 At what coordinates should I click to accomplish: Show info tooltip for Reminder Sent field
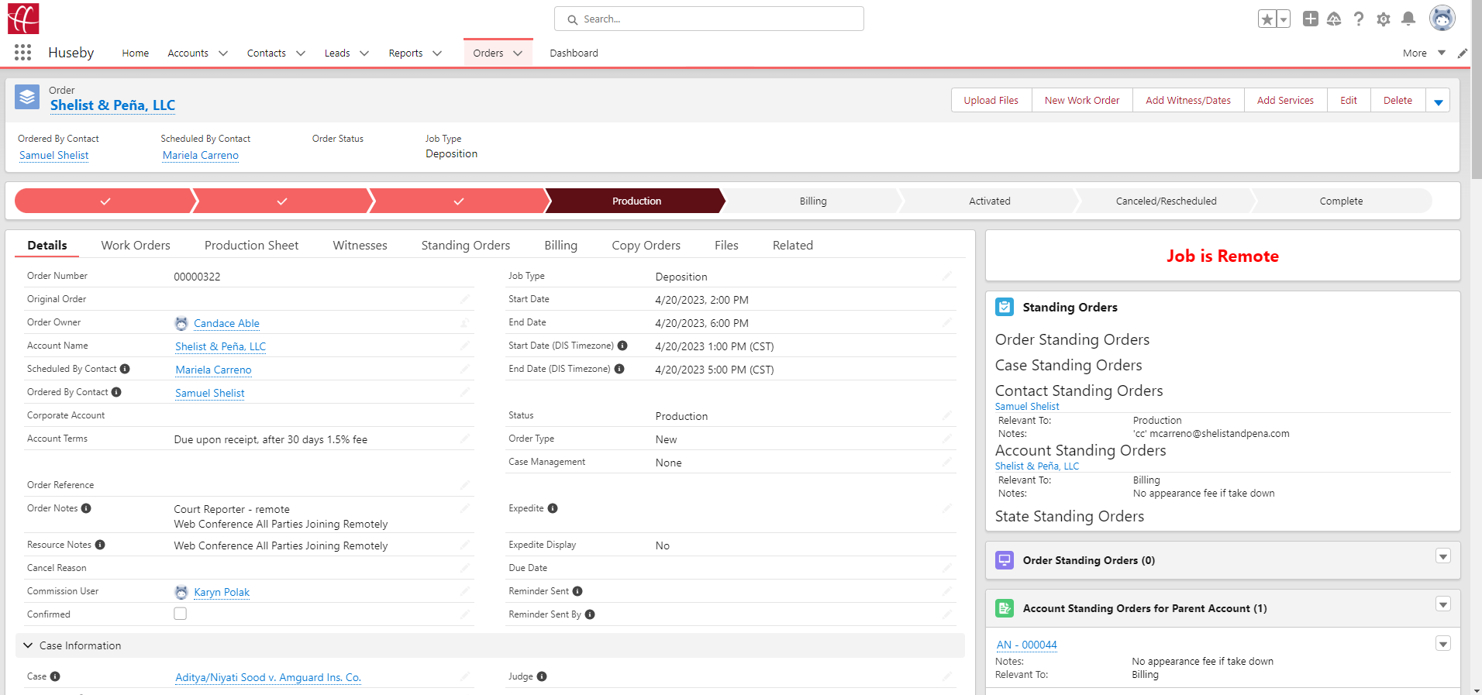click(577, 591)
